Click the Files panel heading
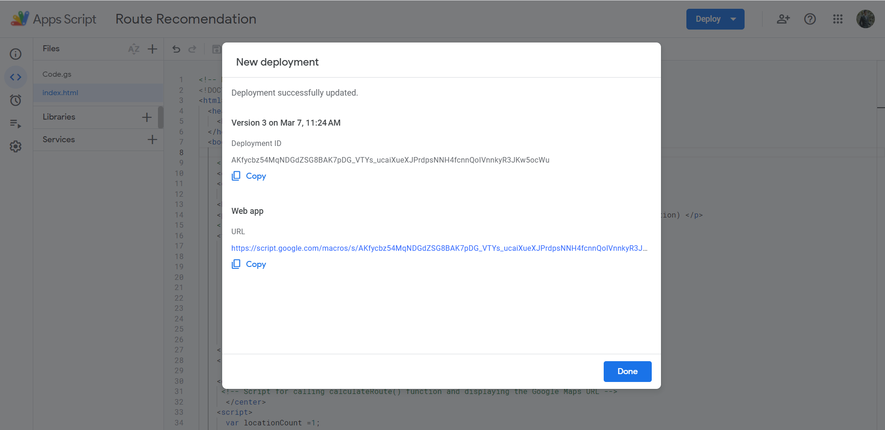 pos(51,48)
